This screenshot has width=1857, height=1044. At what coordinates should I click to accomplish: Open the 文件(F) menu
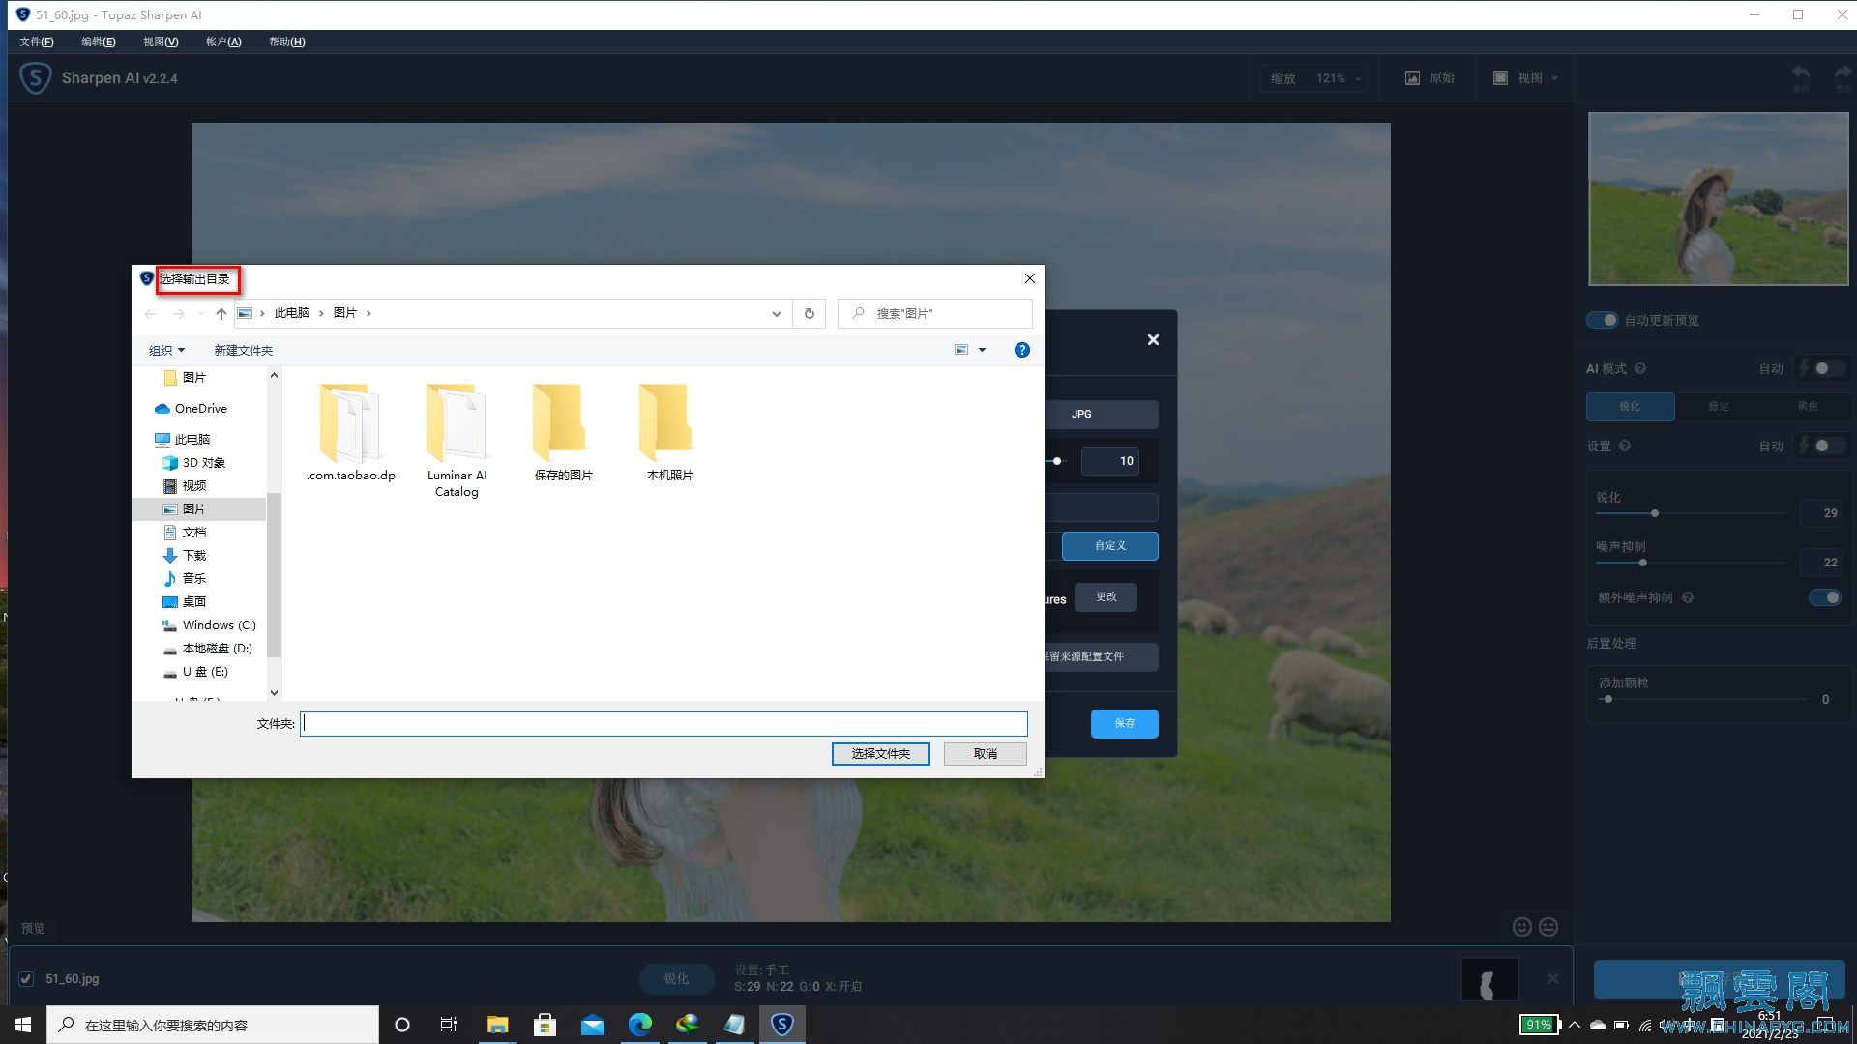coord(37,42)
